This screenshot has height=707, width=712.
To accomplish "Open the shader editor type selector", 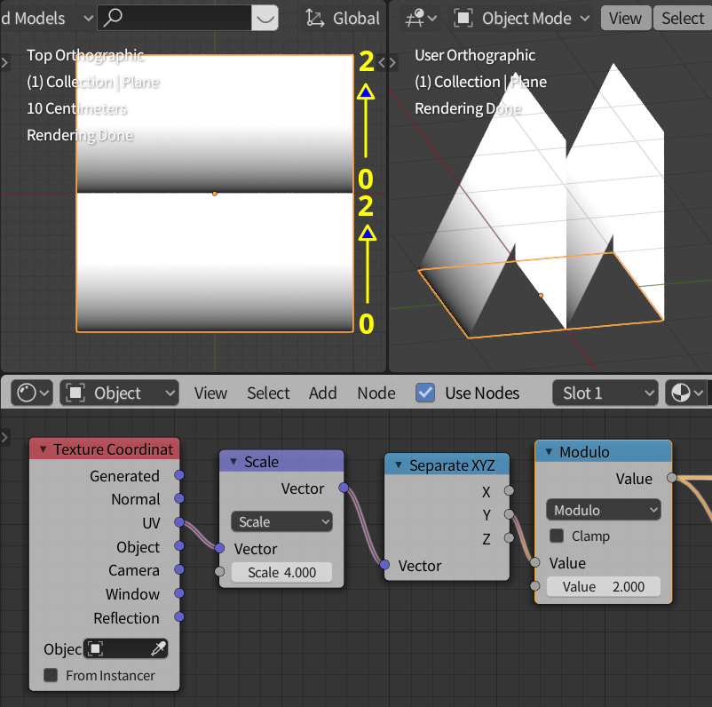I will click(32, 393).
